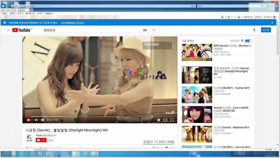
Task: Click the print icon in command bar
Action: [x=239, y=17]
